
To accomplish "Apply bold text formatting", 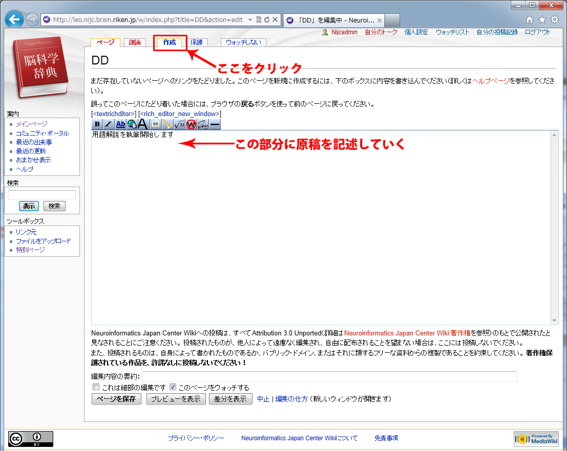I will tap(97, 124).
